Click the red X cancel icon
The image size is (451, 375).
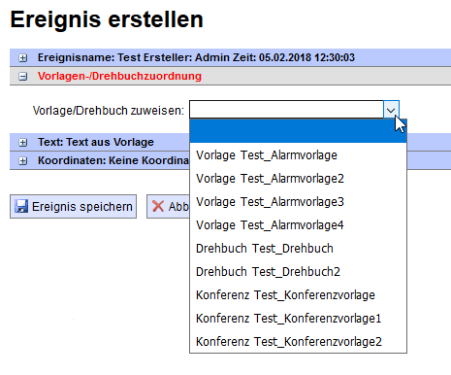(x=158, y=206)
